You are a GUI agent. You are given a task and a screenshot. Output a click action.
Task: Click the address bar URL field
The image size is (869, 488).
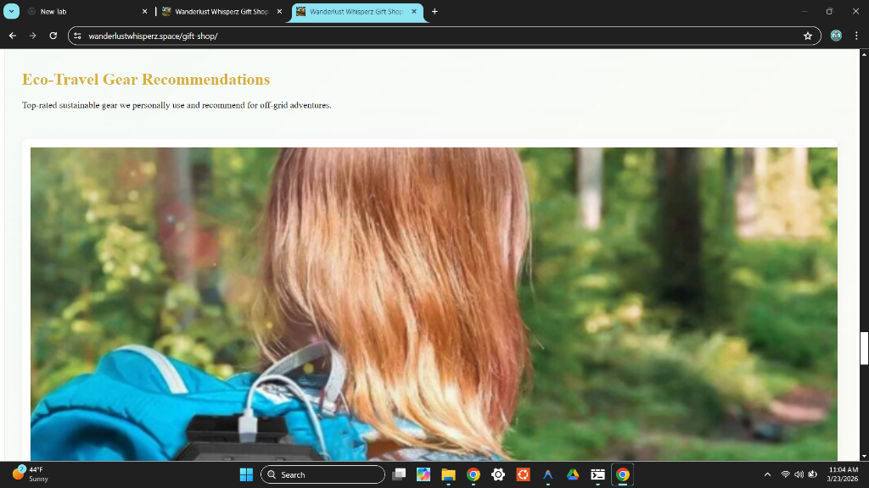tap(424, 36)
